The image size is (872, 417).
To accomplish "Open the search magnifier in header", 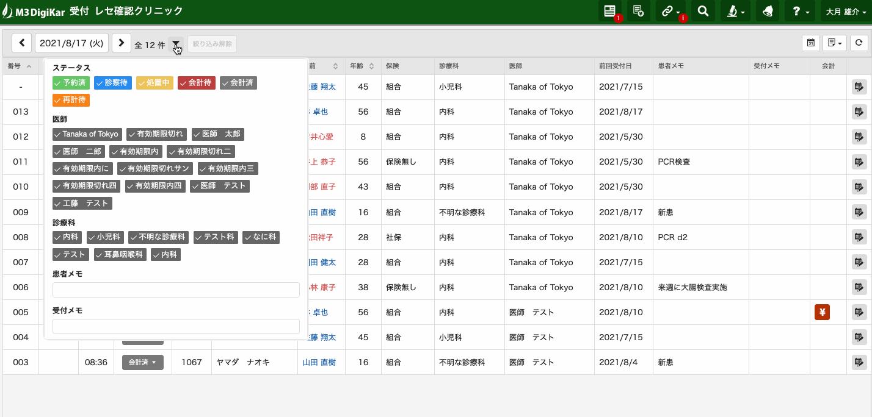I will 703,11.
